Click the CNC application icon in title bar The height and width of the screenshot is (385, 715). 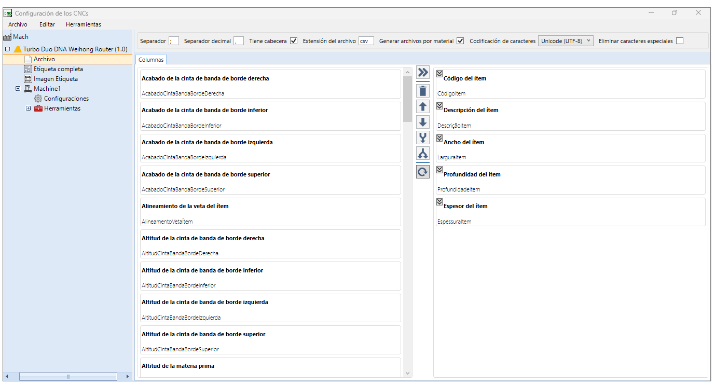(8, 13)
